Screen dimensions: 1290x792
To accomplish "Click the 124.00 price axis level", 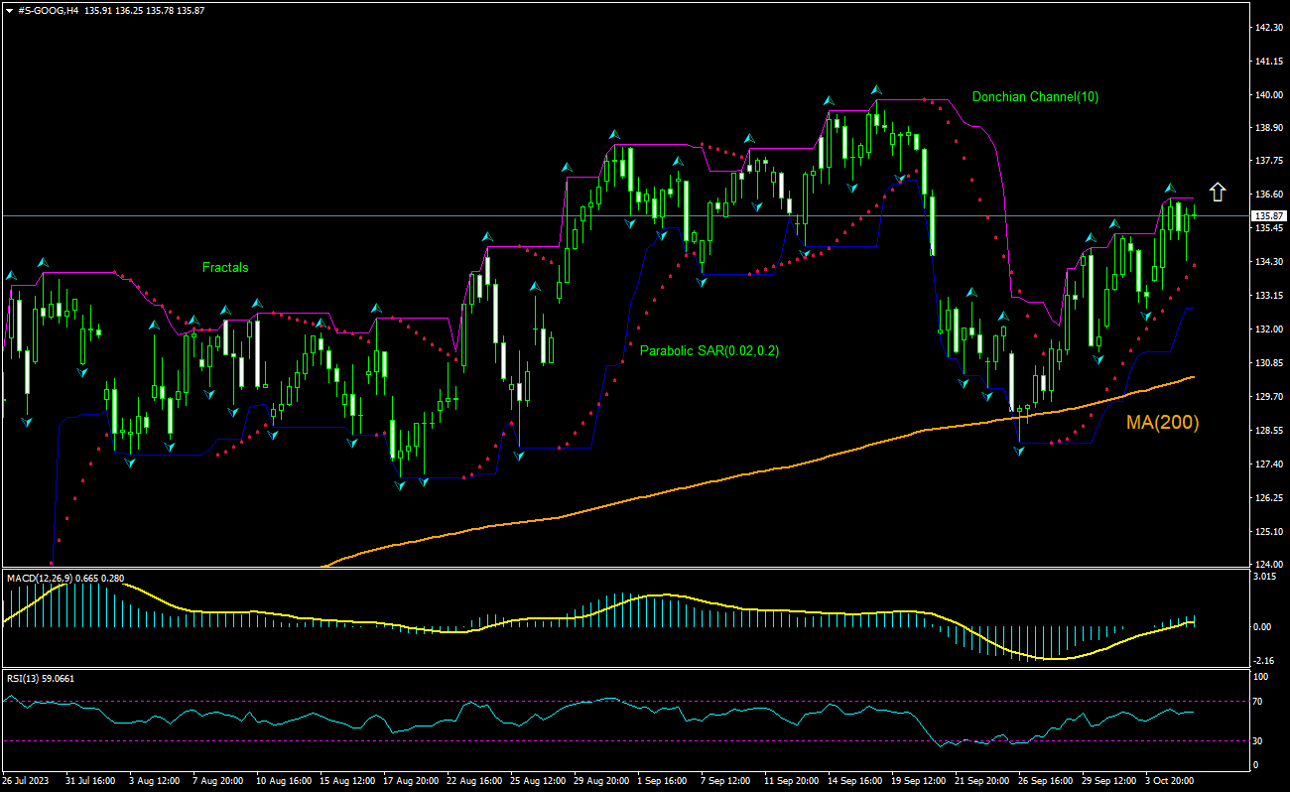I will tap(1268, 565).
